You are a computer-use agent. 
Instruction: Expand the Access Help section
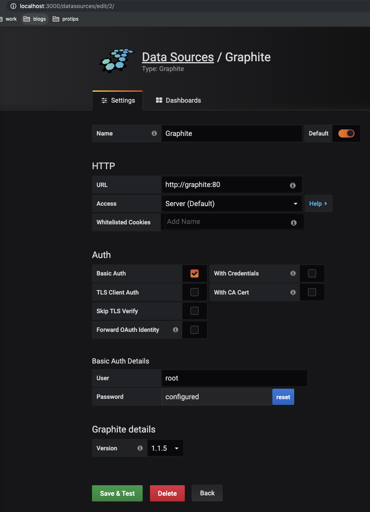point(319,204)
